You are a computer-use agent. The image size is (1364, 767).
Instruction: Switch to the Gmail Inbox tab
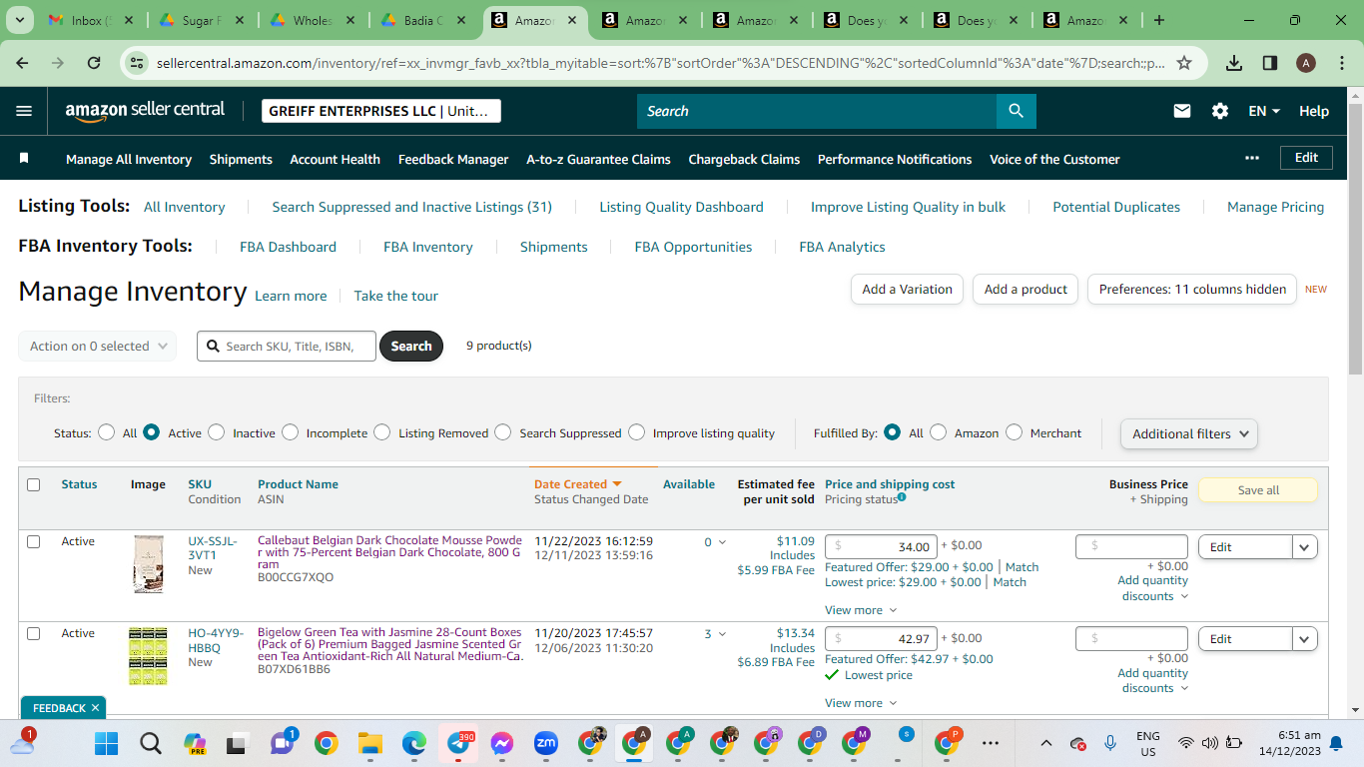tap(90, 20)
